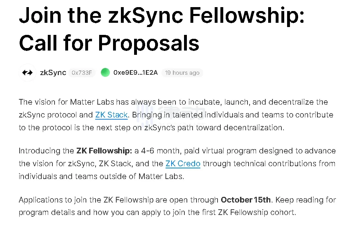Click the bold 'October 15th' deadline
342x231 pixels.
(x=246, y=200)
